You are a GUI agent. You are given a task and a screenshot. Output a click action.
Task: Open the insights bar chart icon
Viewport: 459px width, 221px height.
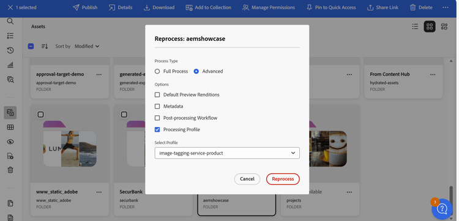(x=10, y=65)
